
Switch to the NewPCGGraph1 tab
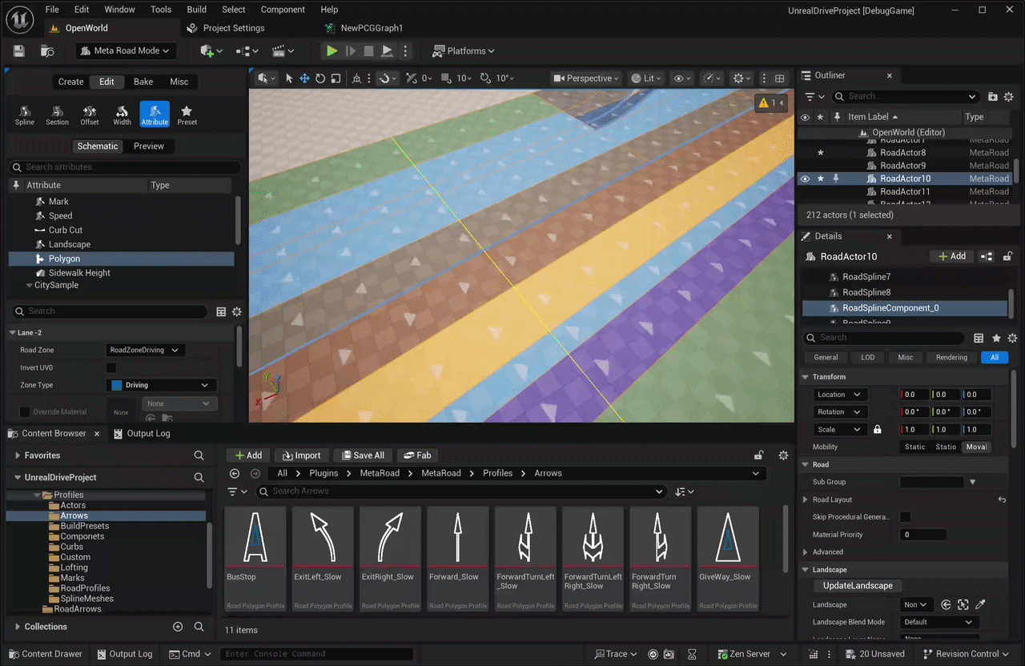(371, 28)
